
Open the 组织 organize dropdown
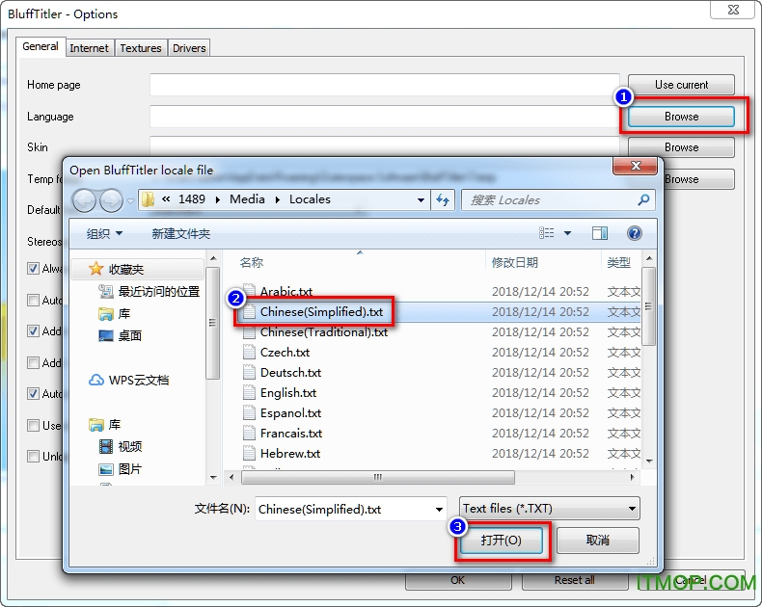coord(104,233)
